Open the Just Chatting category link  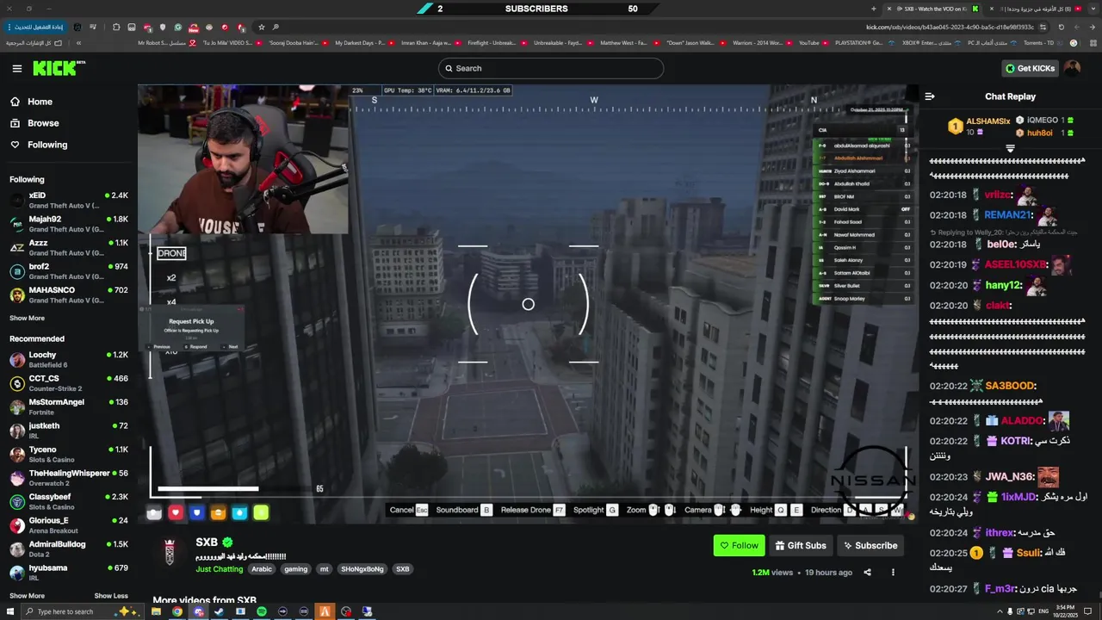219,569
